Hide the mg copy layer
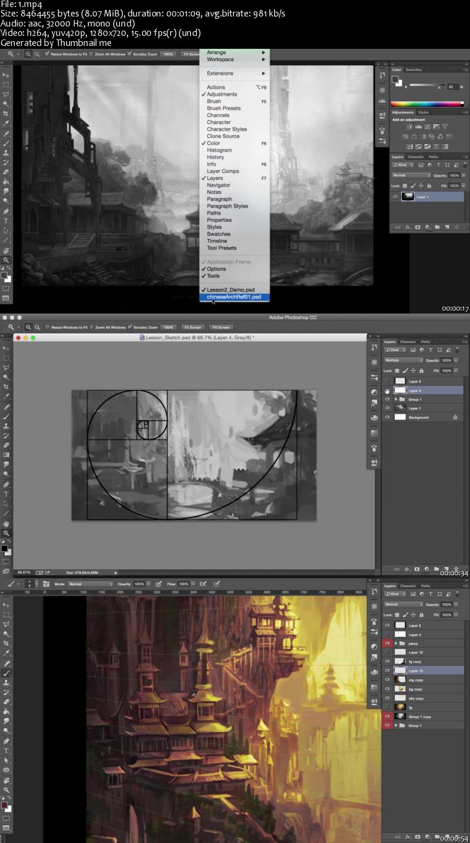The height and width of the screenshot is (843, 470). [x=387, y=680]
